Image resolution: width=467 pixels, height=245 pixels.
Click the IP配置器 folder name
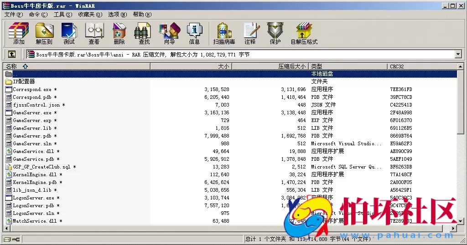pos(24,82)
